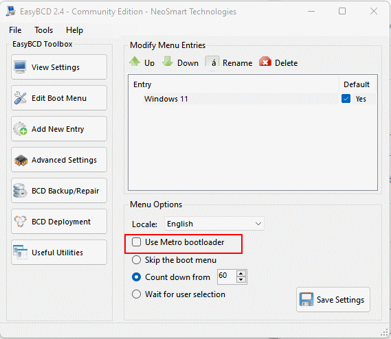The image size is (391, 339).
Task: Increase the countdown value with up arrow
Action: pos(241,274)
